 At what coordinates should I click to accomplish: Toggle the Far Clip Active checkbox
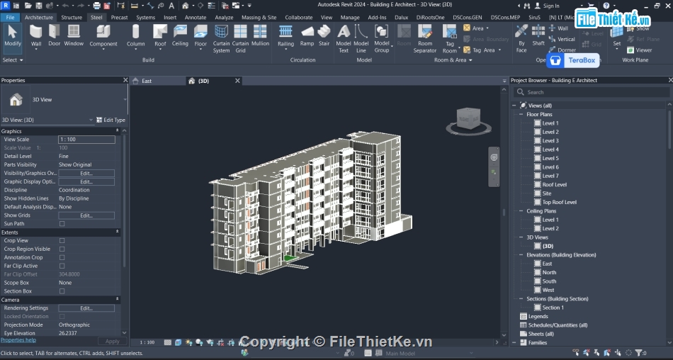coord(62,266)
